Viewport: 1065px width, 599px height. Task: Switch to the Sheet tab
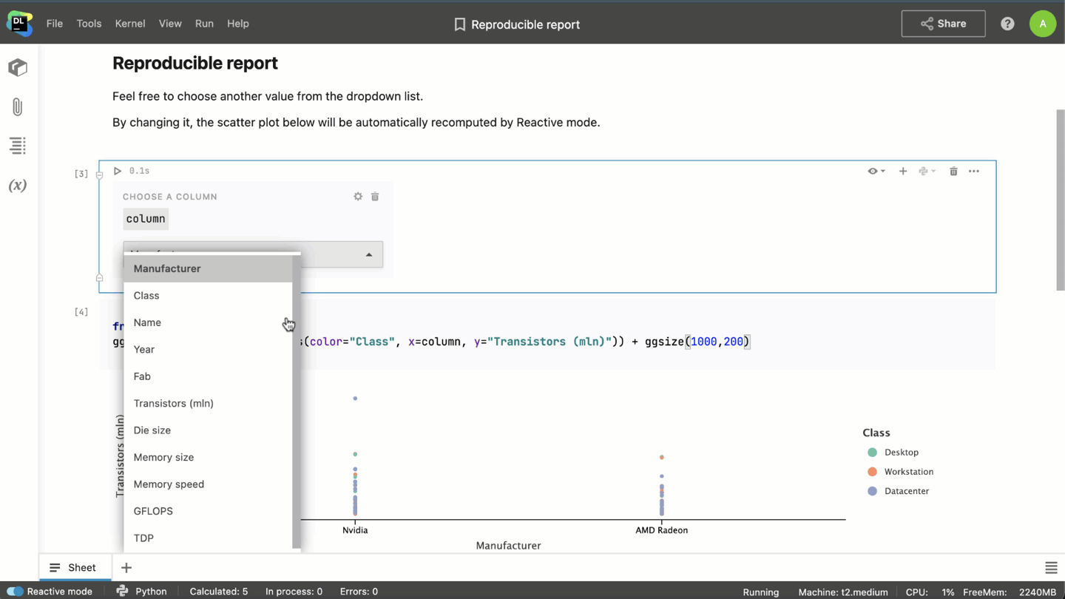(75, 568)
